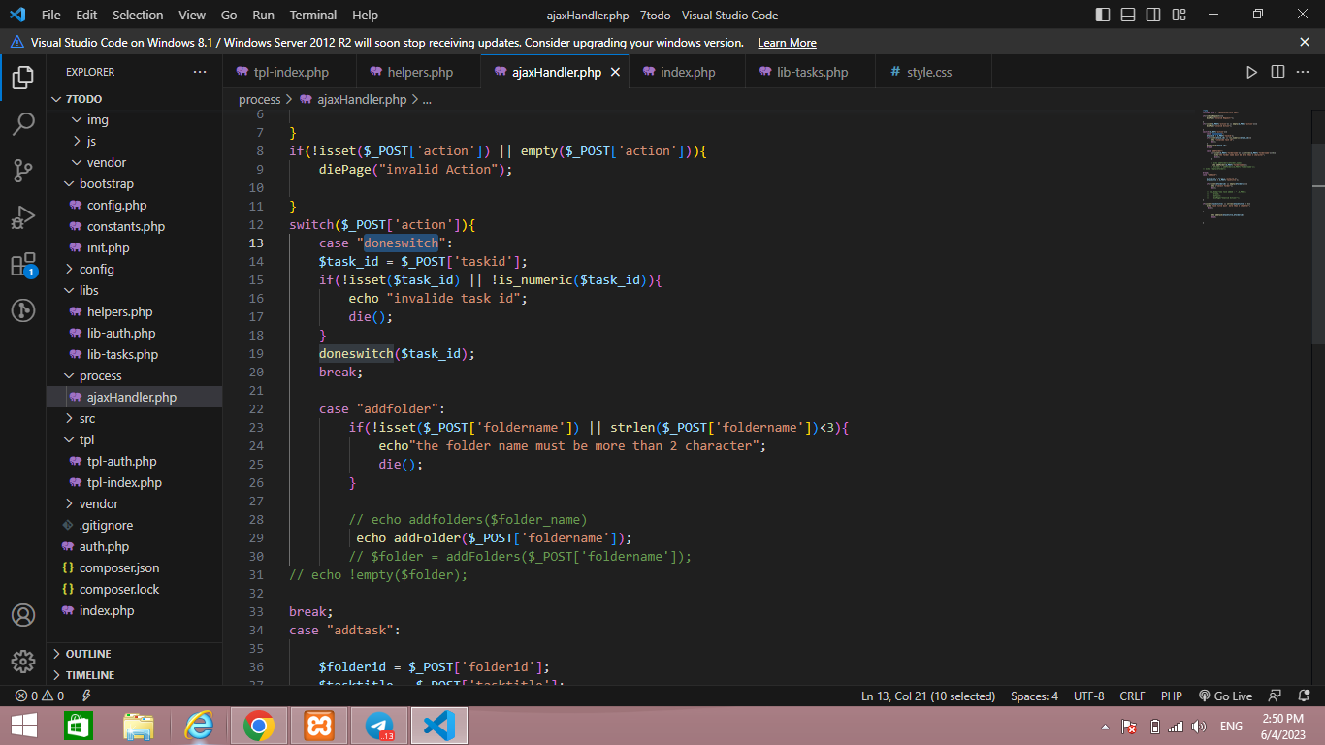
Task: Open the Extensions view with badge
Action: coord(23,264)
